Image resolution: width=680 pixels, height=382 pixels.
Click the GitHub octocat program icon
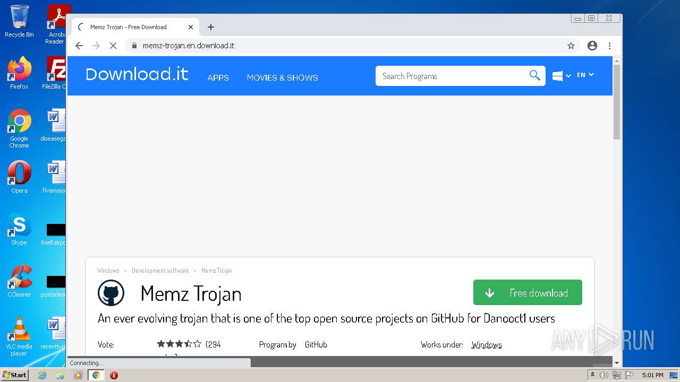click(111, 293)
